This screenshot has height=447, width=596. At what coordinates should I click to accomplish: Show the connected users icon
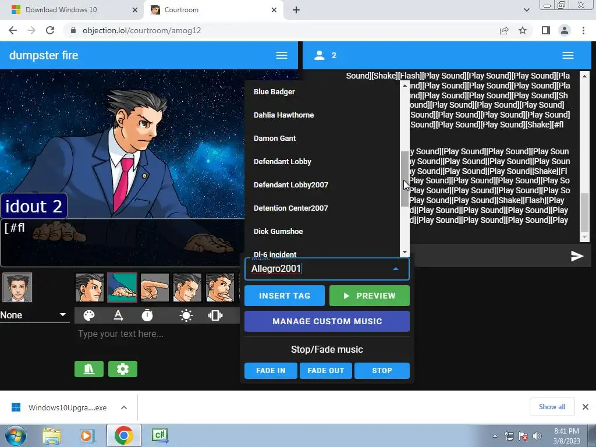click(x=320, y=55)
